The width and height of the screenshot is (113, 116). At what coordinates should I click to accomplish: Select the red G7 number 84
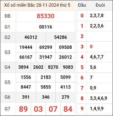coord(68,109)
